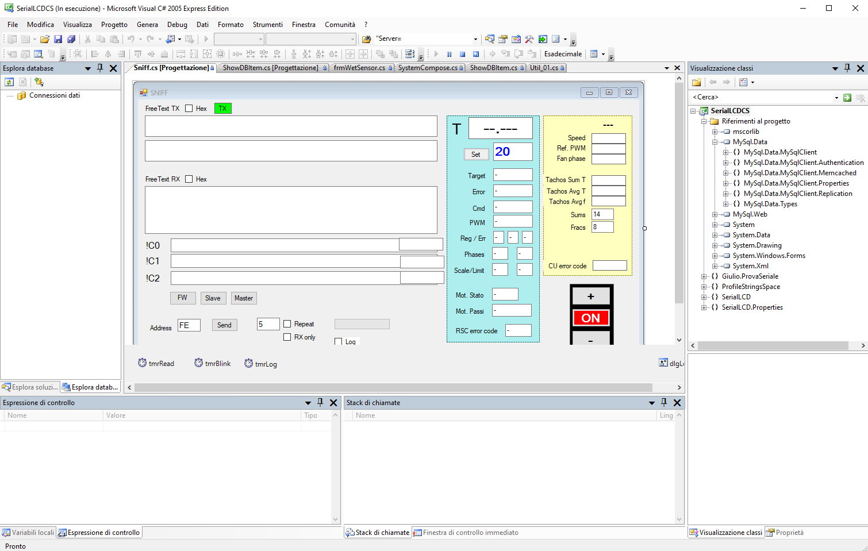Enable the Repeat checkbox
This screenshot has width=868, height=551.
click(287, 323)
